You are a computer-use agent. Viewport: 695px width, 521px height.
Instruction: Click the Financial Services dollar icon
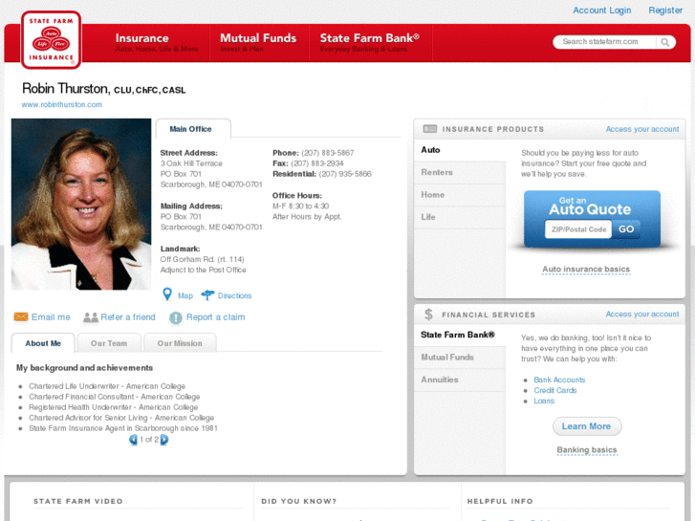click(x=428, y=315)
